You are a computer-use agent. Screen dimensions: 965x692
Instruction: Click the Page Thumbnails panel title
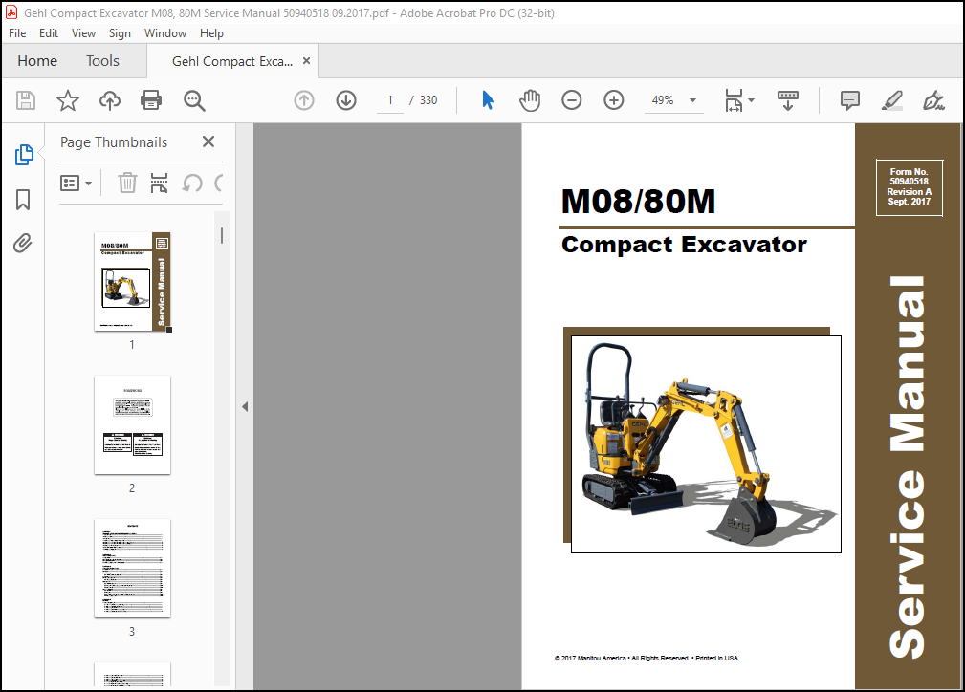click(114, 142)
